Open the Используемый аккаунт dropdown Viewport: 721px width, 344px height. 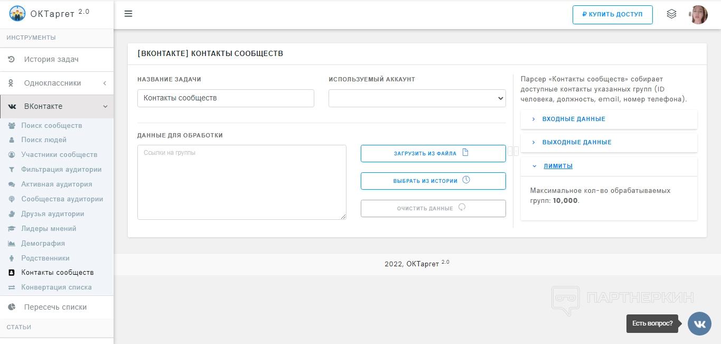click(417, 98)
